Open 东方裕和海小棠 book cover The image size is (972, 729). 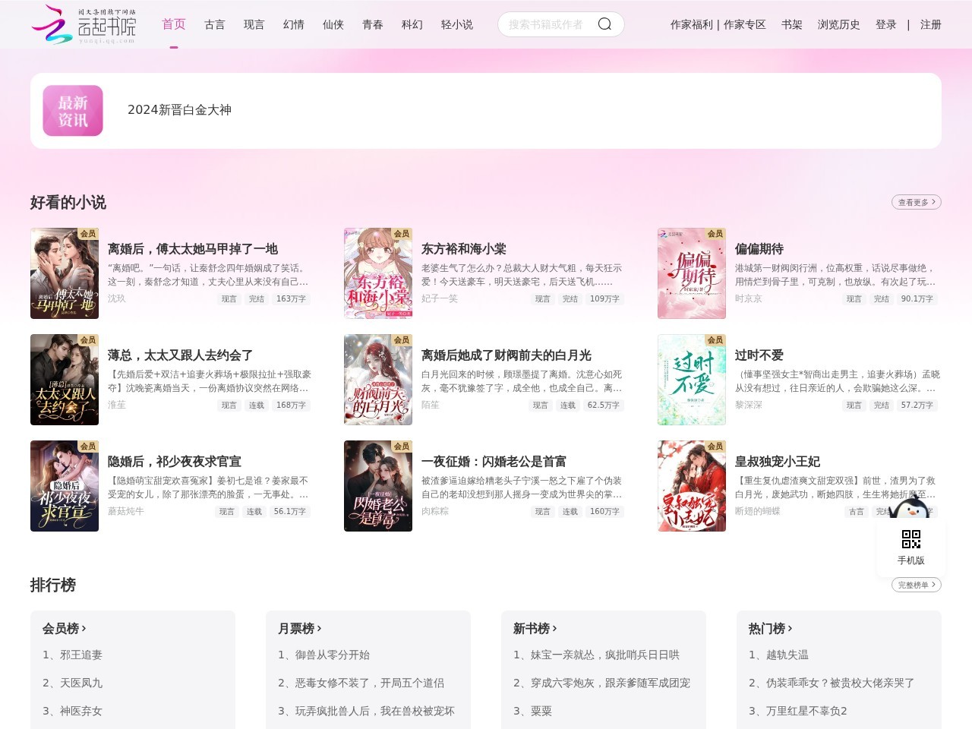coord(378,273)
